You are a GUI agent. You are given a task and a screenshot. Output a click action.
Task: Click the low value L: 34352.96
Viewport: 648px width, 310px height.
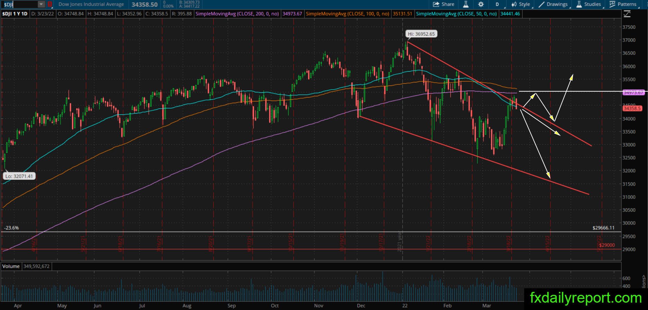[x=129, y=14]
